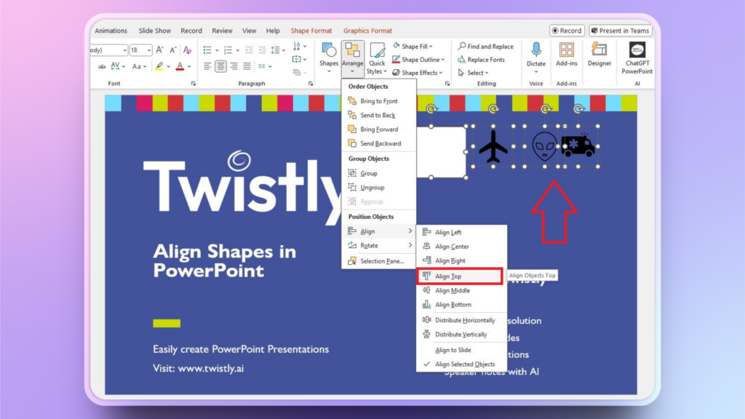The image size is (745, 419).
Task: Open Shapes gallery
Action: pyautogui.click(x=329, y=58)
